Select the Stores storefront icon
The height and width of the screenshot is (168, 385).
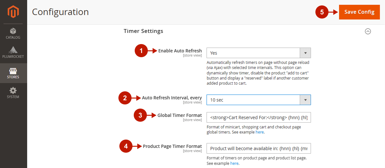pyautogui.click(x=13, y=71)
